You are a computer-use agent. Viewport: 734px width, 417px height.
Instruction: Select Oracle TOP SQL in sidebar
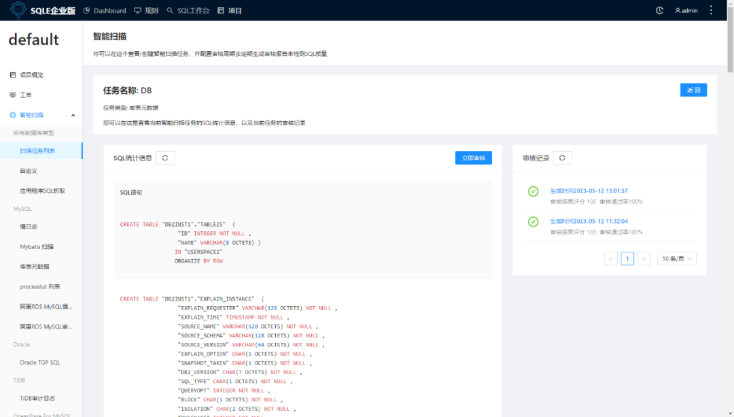coord(41,363)
